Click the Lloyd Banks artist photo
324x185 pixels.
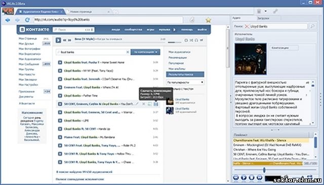(251, 59)
